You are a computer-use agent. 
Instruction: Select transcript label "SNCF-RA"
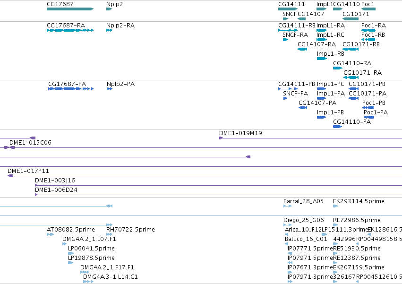click(295, 35)
